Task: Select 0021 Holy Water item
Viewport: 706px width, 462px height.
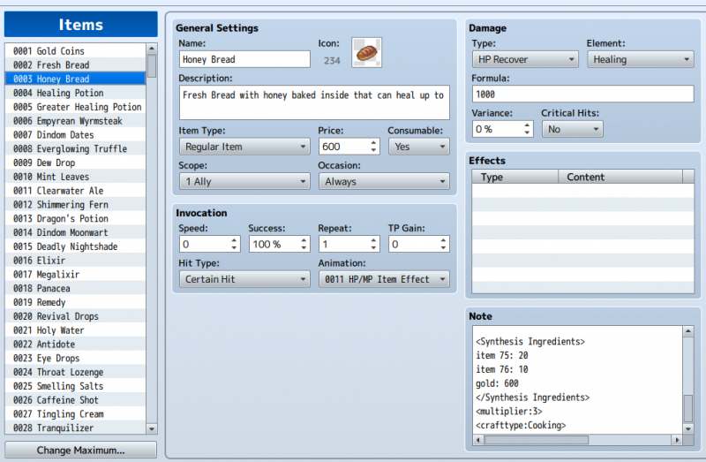Action: [x=75, y=330]
